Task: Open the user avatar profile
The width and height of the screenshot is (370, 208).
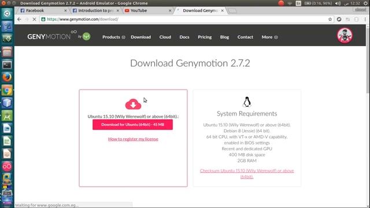Action: 345,36
